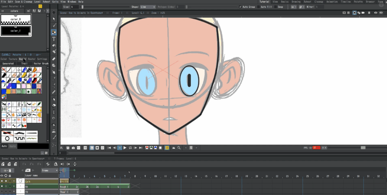Open the File menu
Screen dimensions: 387x195
tap(3, 2)
